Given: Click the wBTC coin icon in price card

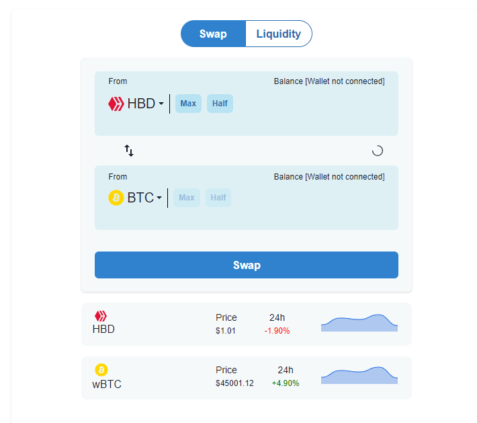Looking at the screenshot, I should (x=101, y=370).
